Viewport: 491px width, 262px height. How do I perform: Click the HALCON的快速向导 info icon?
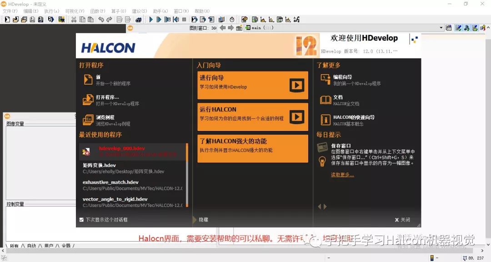coord(326,120)
